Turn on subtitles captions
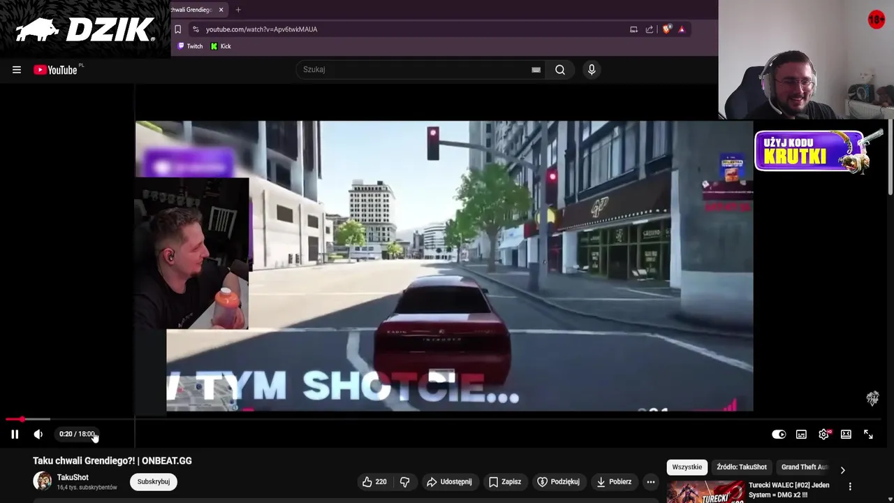Screen dimensions: 894x503 tap(801, 435)
